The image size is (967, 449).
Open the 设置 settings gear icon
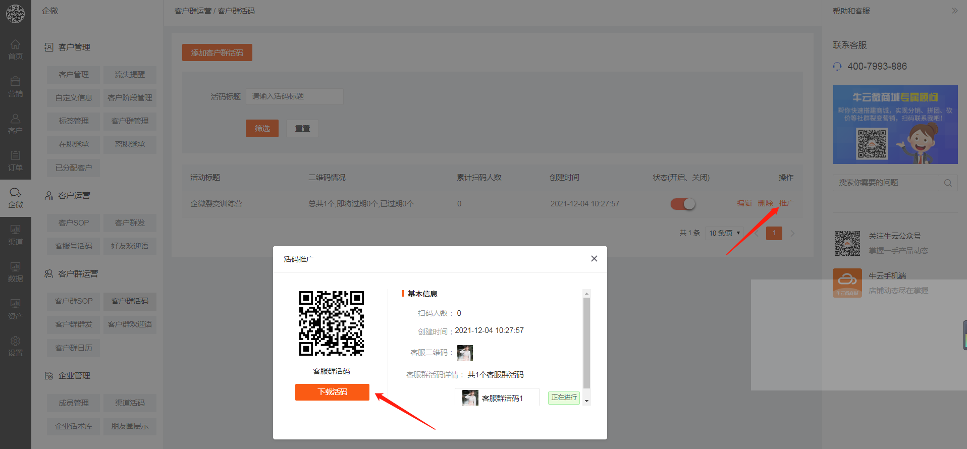point(16,346)
